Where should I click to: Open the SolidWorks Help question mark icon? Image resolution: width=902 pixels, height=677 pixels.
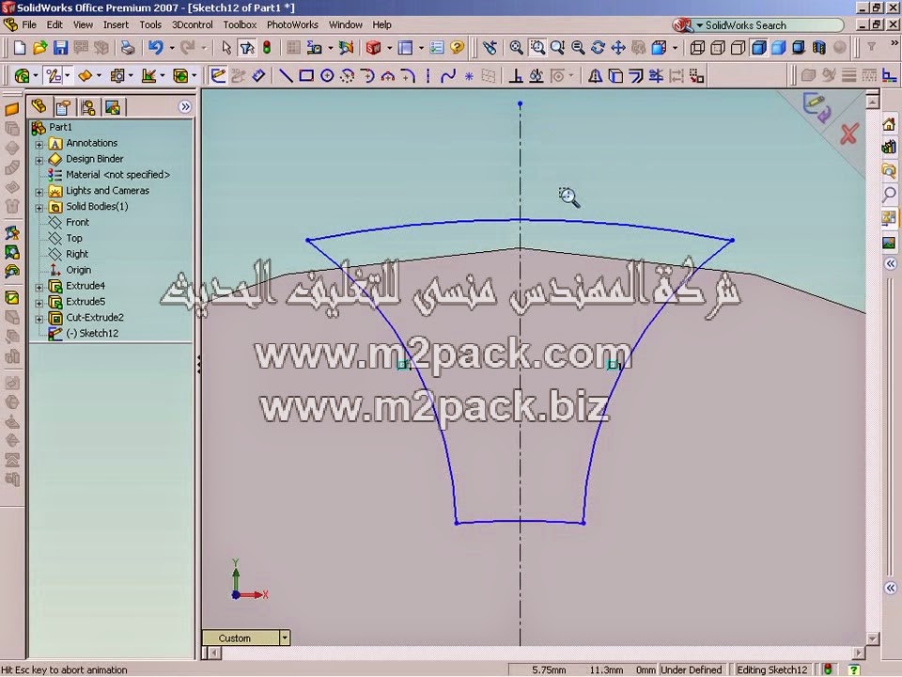[458, 48]
